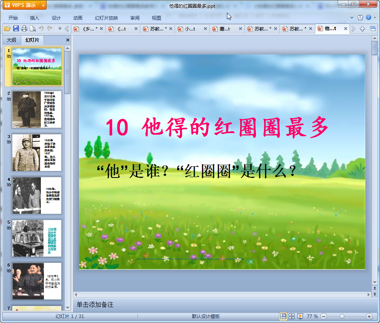Image resolution: width=380 pixels, height=323 pixels.
Task: Select slide 4 thumbnail
Action: (x=37, y=195)
